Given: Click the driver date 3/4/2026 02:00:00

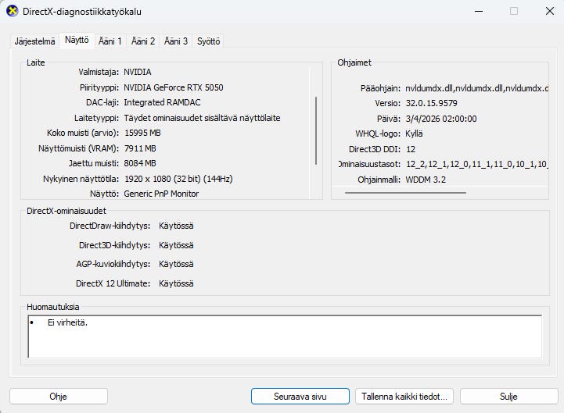Looking at the screenshot, I should coord(441,119).
